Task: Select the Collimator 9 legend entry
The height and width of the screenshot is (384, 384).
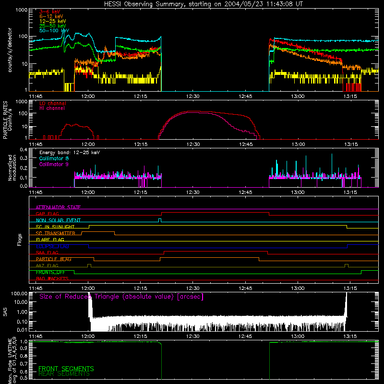Action: click(x=54, y=164)
